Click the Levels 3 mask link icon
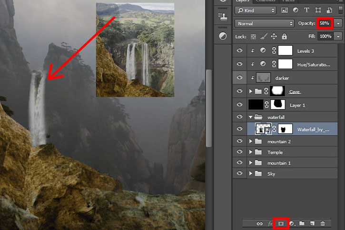Viewport: 345px width, 230px height. pyautogui.click(x=274, y=50)
